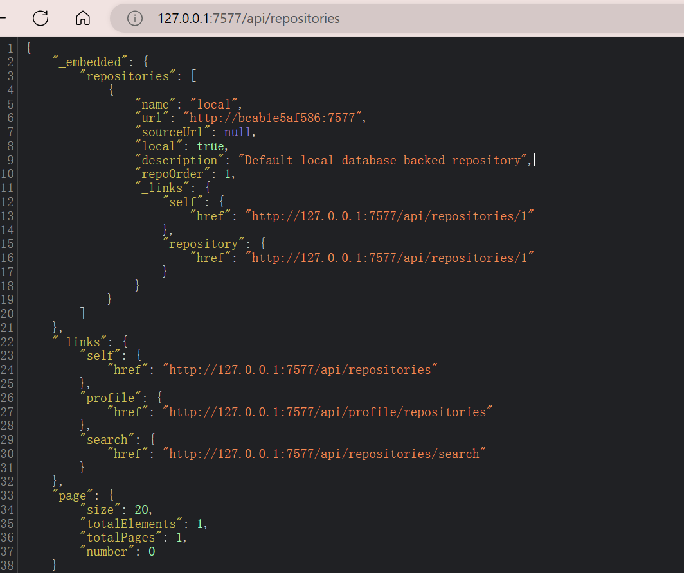Click the name value "local"
The height and width of the screenshot is (573, 684).
[218, 104]
